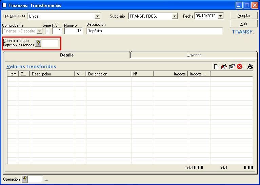Click the Operación lookup question mark icon
The image size is (260, 185).
pos(24,179)
